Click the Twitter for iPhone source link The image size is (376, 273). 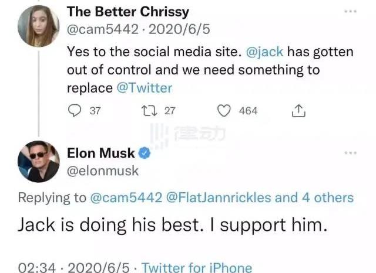click(x=197, y=268)
